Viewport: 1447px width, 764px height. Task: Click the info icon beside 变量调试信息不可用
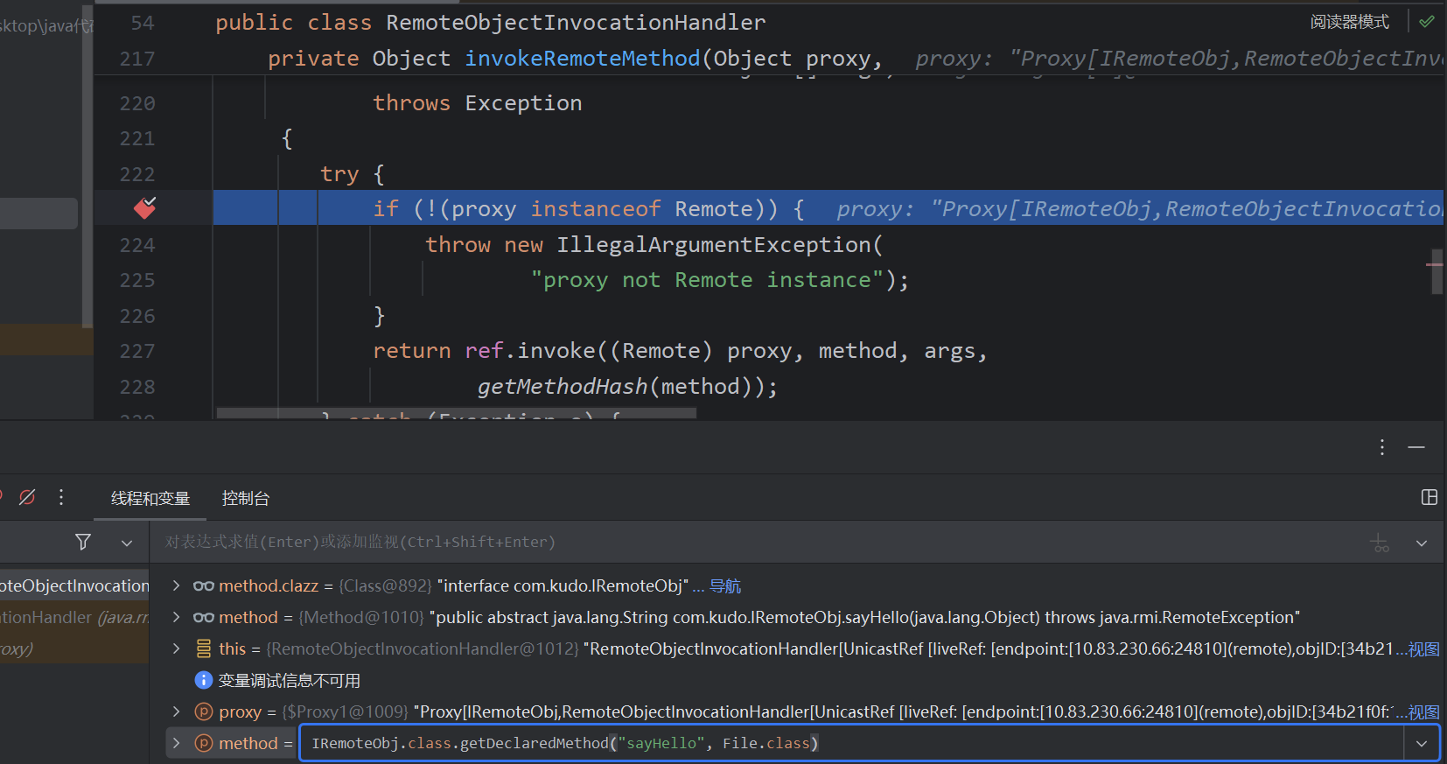(x=203, y=680)
